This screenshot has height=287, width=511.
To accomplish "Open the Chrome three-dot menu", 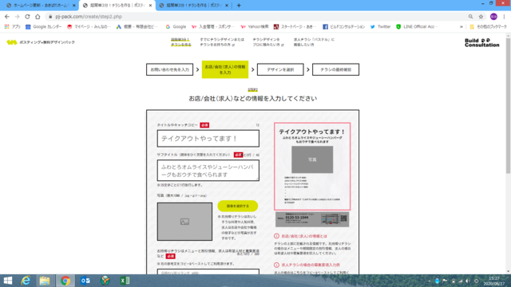I will [504, 17].
